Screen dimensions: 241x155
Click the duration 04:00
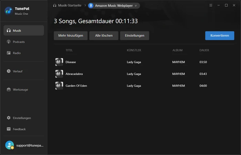(x=203, y=86)
